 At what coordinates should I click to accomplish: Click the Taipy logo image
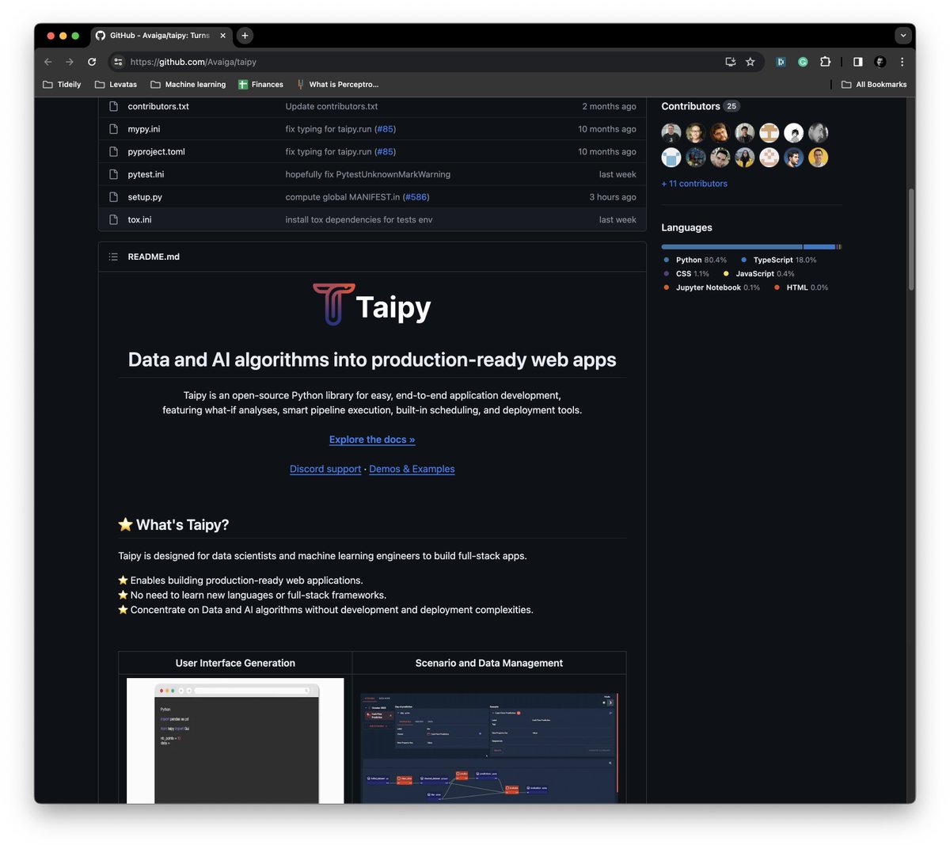(x=372, y=305)
